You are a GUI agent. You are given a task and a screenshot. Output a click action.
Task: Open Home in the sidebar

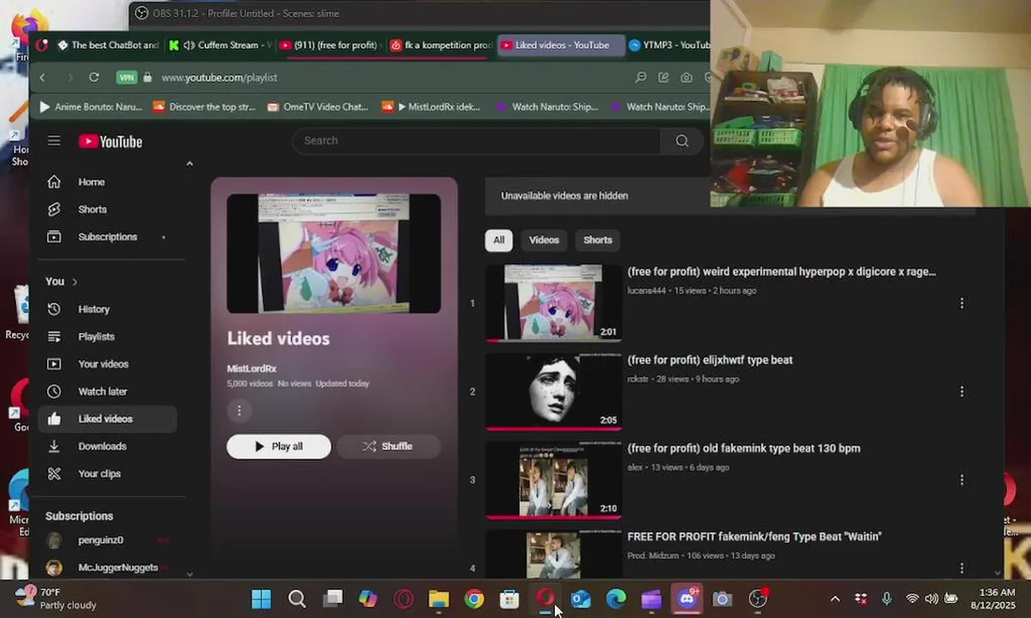tap(107, 182)
